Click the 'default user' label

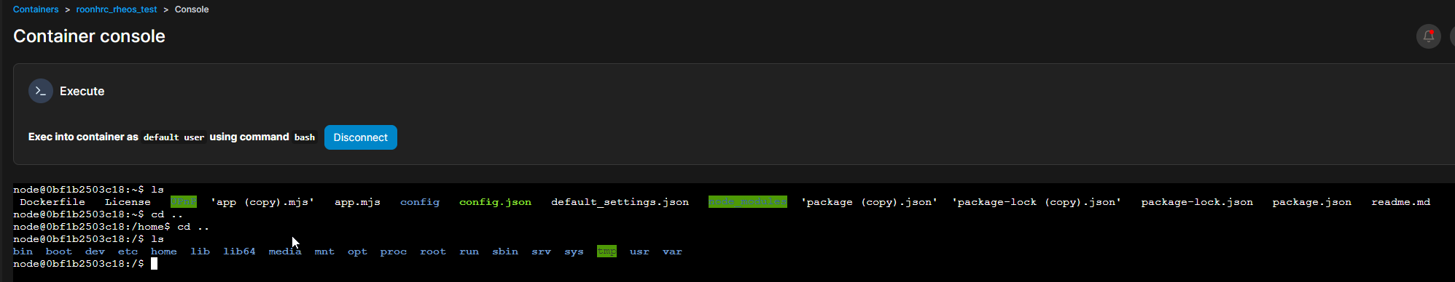(173, 137)
